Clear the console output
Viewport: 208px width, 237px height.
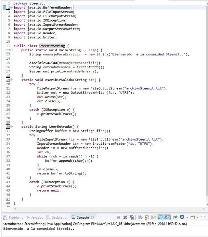pos(140,217)
